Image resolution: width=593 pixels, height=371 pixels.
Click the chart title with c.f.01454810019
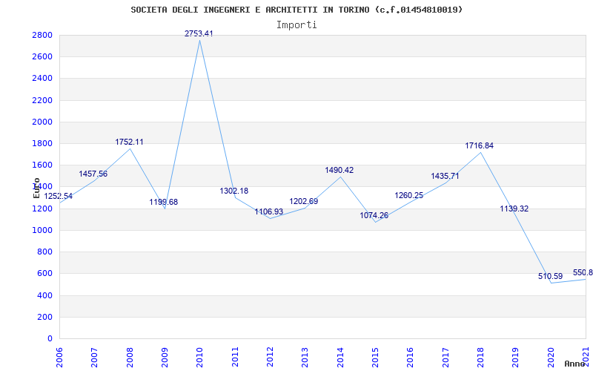point(296,10)
